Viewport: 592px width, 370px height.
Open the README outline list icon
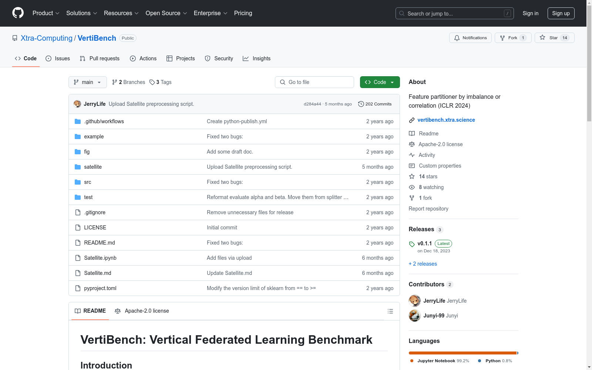click(390, 311)
